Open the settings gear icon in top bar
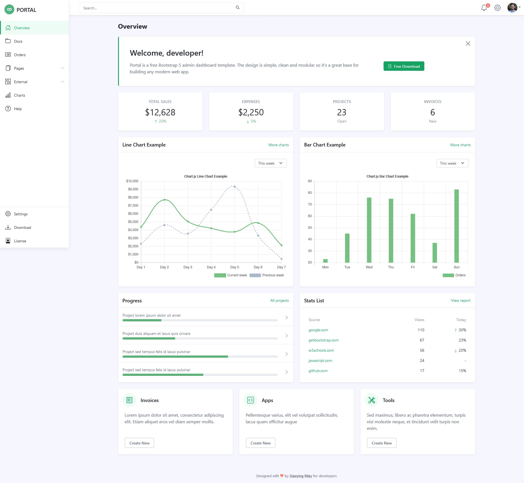The image size is (524, 483). tap(498, 8)
